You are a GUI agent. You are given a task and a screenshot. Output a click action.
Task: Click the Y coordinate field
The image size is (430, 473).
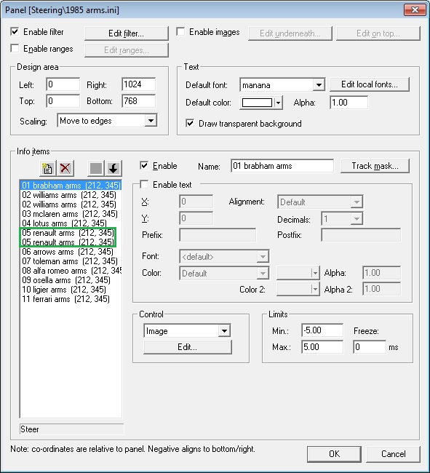[x=196, y=218]
